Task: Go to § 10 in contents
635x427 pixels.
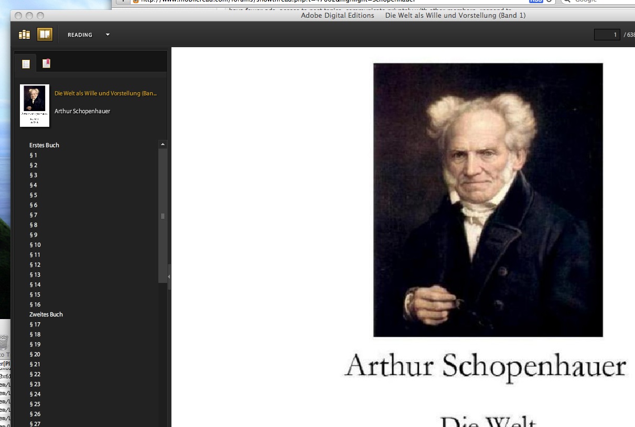Action: (35, 245)
